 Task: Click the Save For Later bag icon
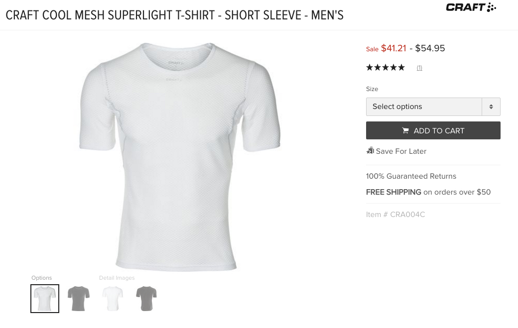pyautogui.click(x=370, y=151)
